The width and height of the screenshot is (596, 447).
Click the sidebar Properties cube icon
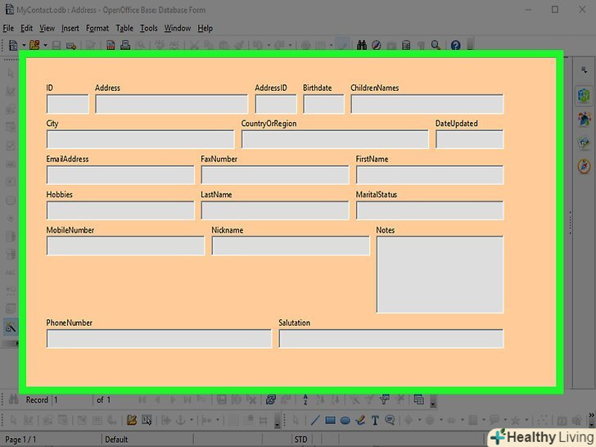click(x=584, y=95)
